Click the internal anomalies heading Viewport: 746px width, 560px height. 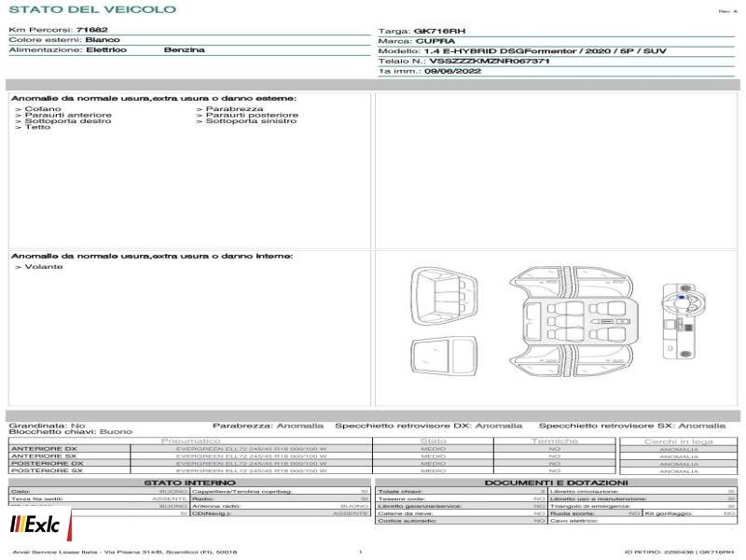click(152, 256)
